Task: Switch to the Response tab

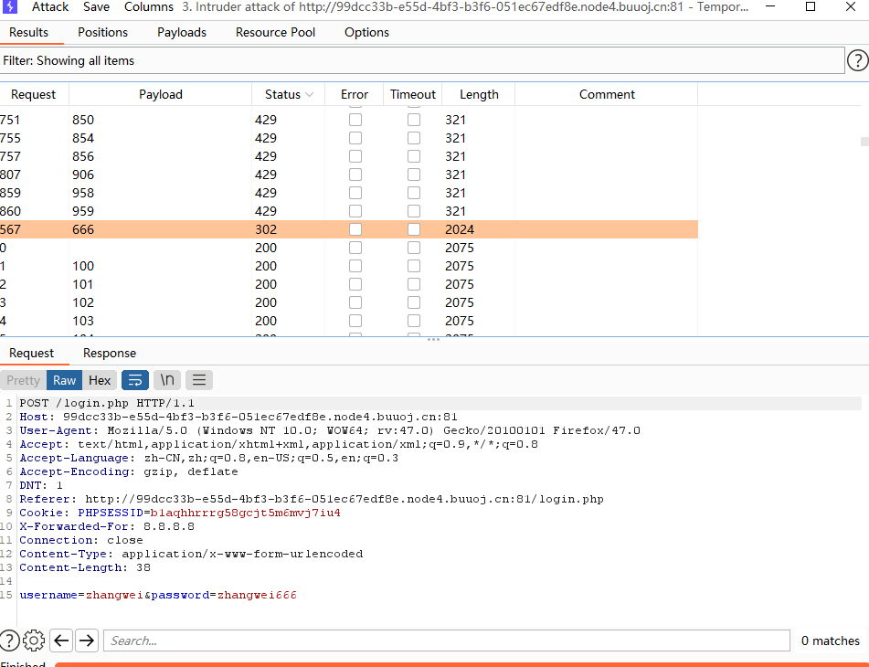Action: coord(110,354)
